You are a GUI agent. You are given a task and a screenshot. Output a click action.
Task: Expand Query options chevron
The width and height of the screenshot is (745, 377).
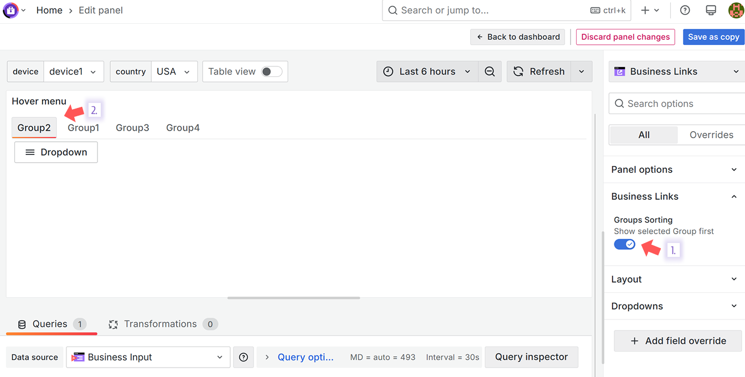click(x=267, y=357)
